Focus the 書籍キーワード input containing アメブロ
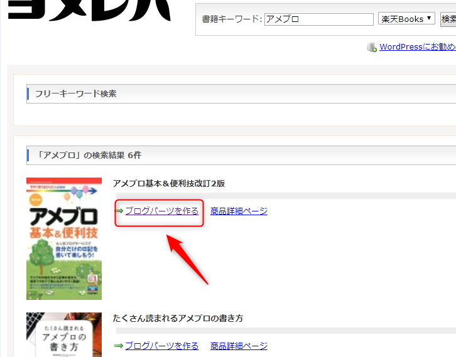Screen dimensions: 456x357 click(318, 19)
